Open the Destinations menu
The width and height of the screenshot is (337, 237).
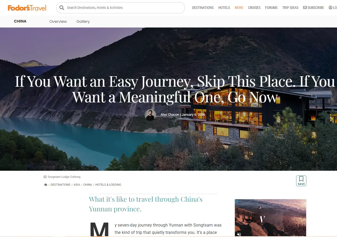click(x=203, y=8)
